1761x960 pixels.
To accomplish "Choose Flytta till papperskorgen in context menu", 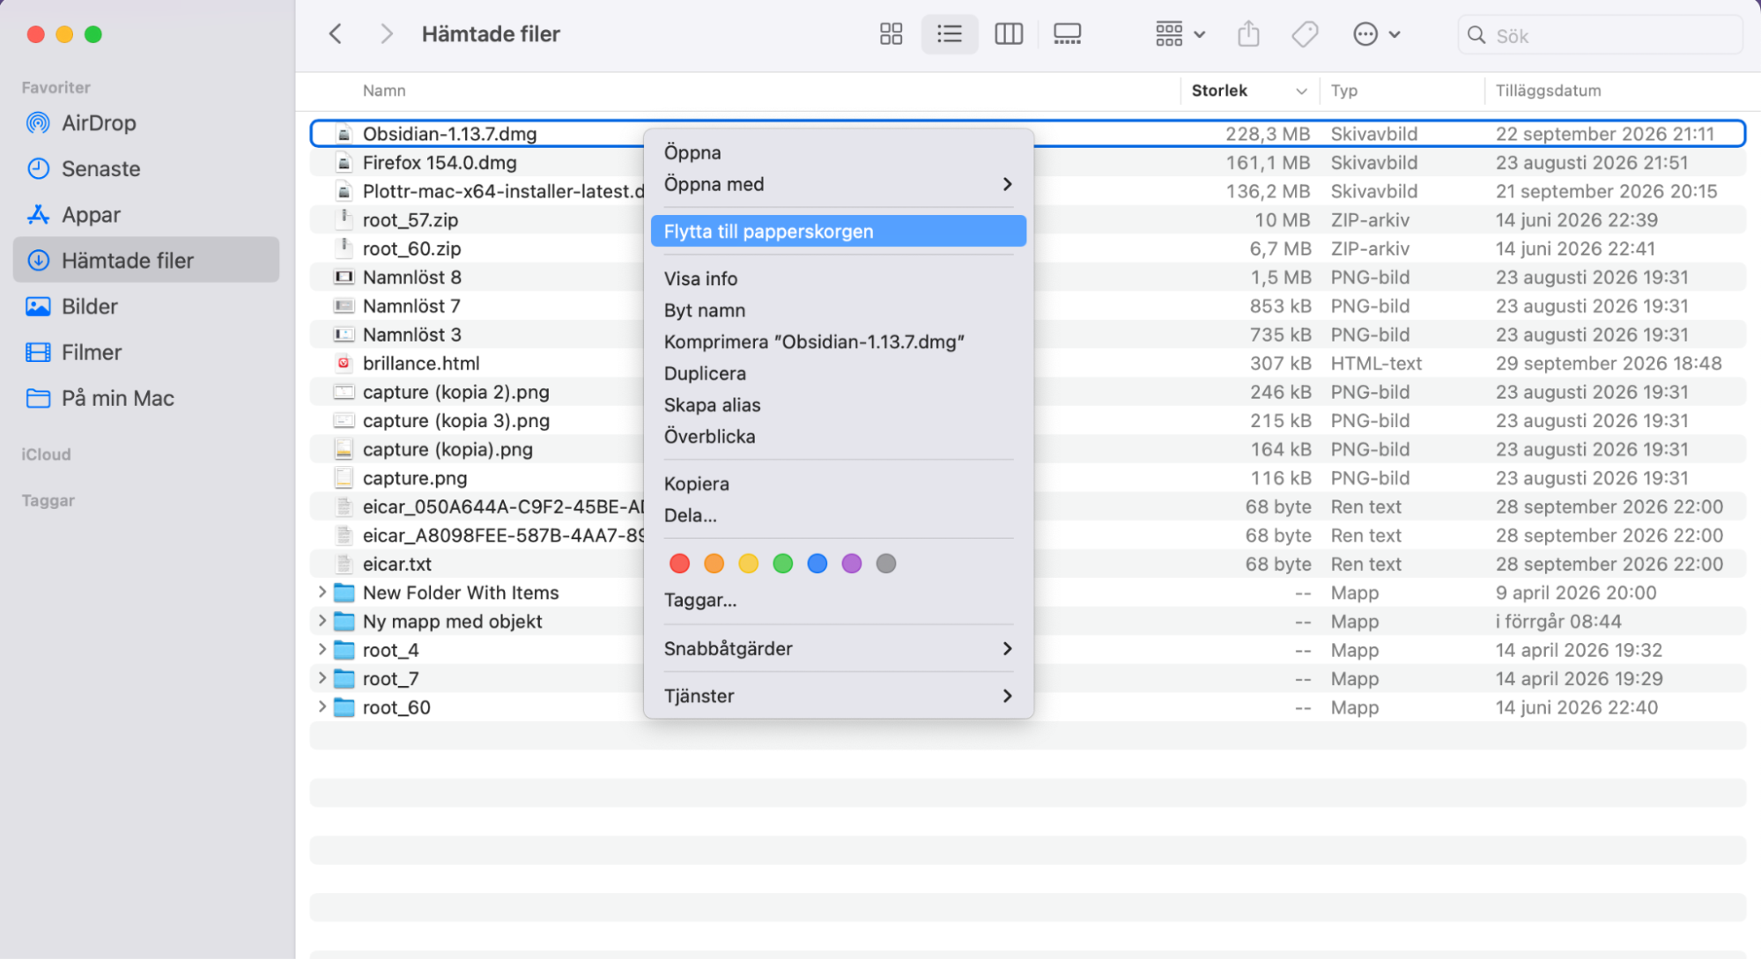I will [838, 232].
